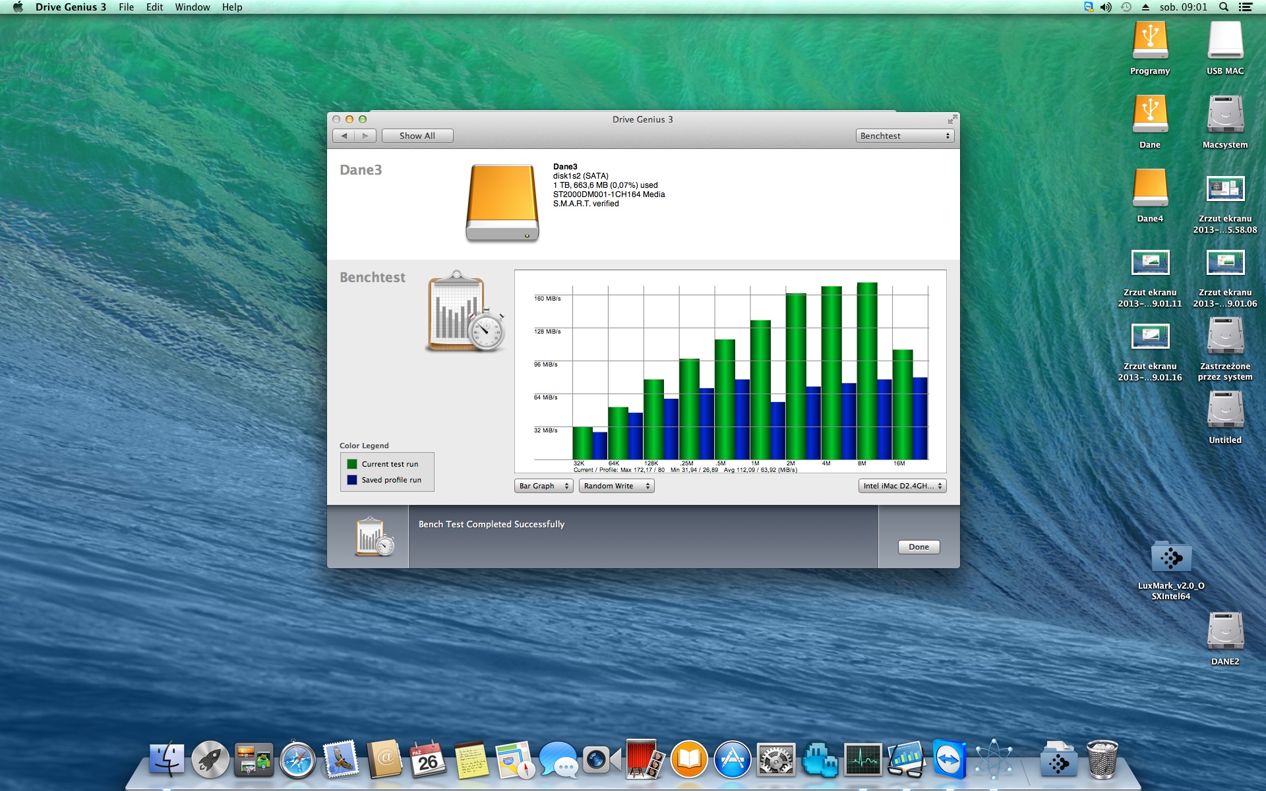
Task: Click the Time Machine menu bar icon
Action: (1126, 7)
